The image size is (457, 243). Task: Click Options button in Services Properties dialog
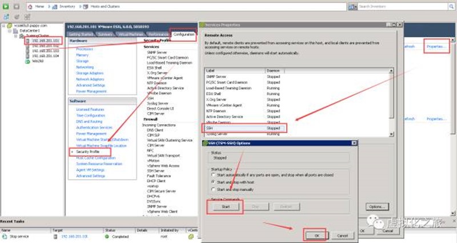tap(377, 206)
